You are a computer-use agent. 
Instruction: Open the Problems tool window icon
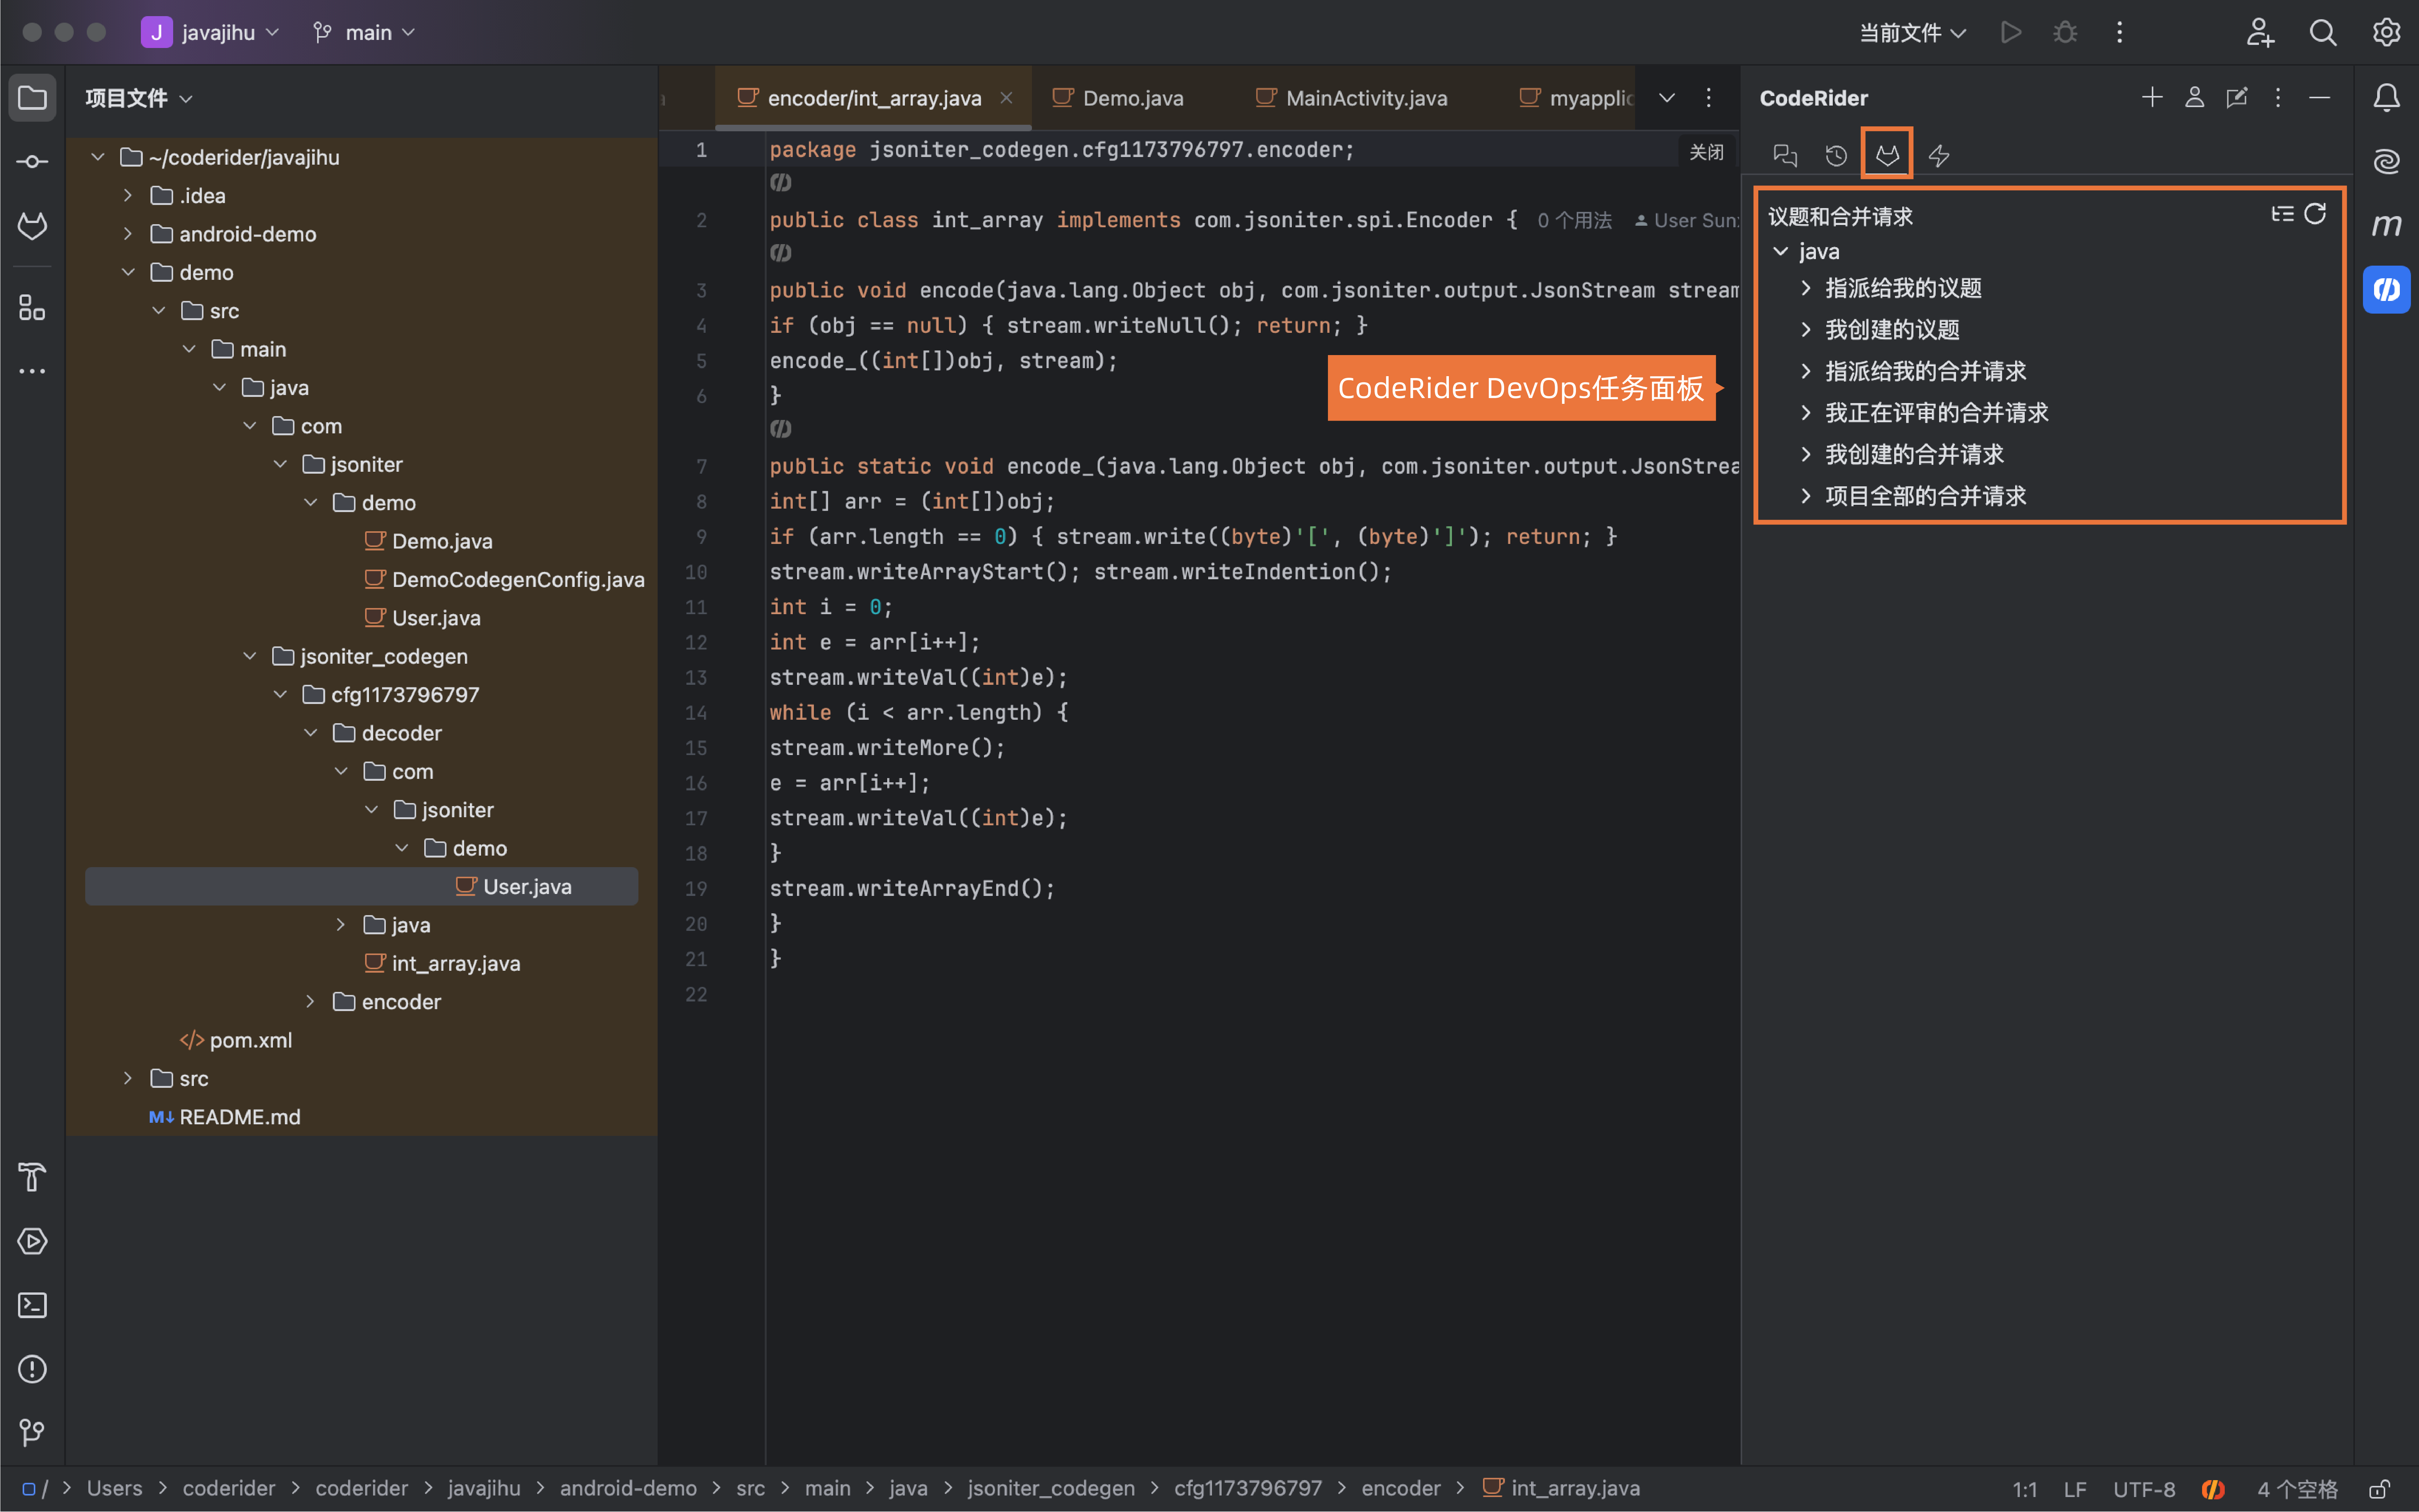pos(32,1369)
